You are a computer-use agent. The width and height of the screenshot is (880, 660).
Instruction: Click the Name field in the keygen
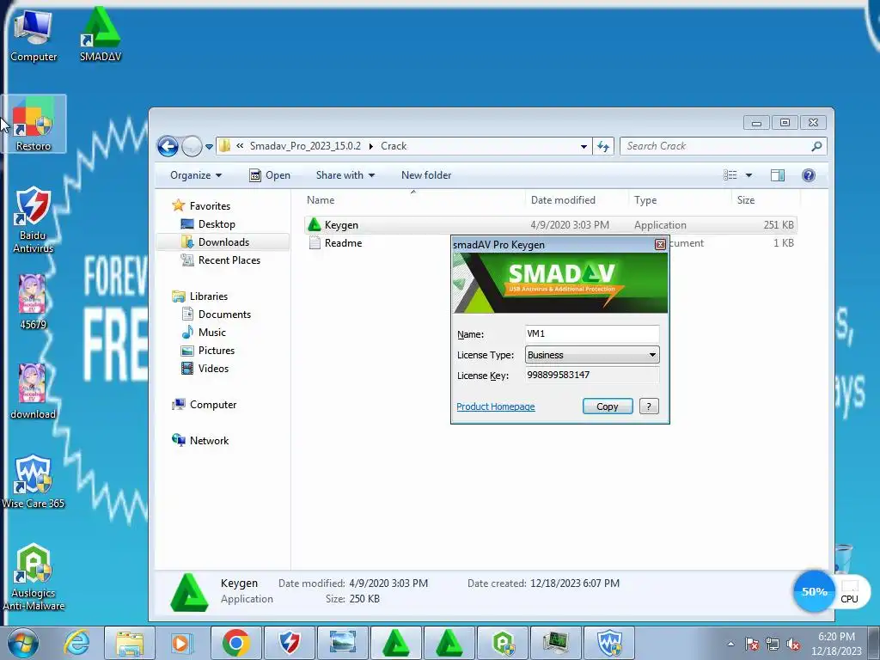pos(591,334)
